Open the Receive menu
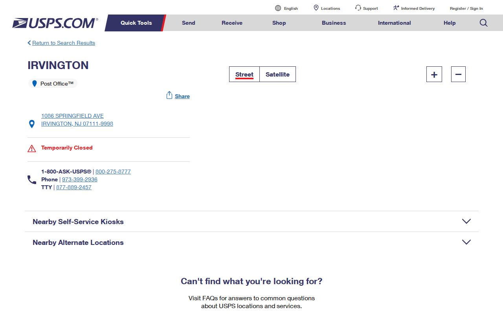Screen dimensions: 503x314 [x=232, y=23]
